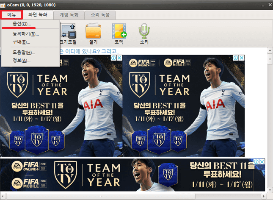Minimize the oCam window
This screenshot has height=200, width=273.
click(x=263, y=5)
